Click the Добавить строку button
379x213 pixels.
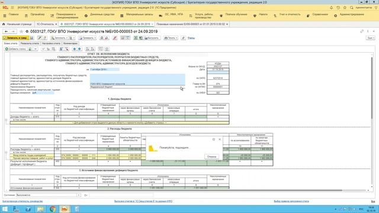click(16, 49)
